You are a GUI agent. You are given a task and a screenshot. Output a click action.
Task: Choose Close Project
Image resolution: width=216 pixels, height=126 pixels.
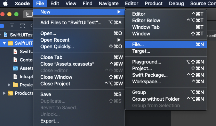pyautogui.click(x=79, y=84)
